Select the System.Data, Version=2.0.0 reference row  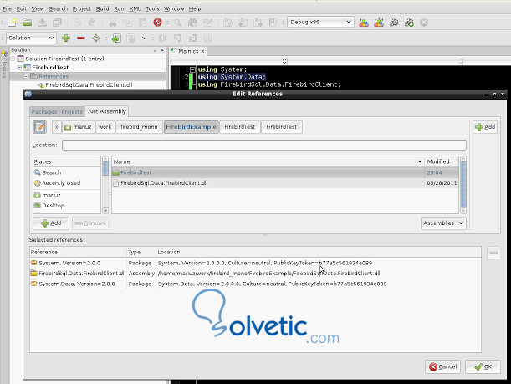255,284
